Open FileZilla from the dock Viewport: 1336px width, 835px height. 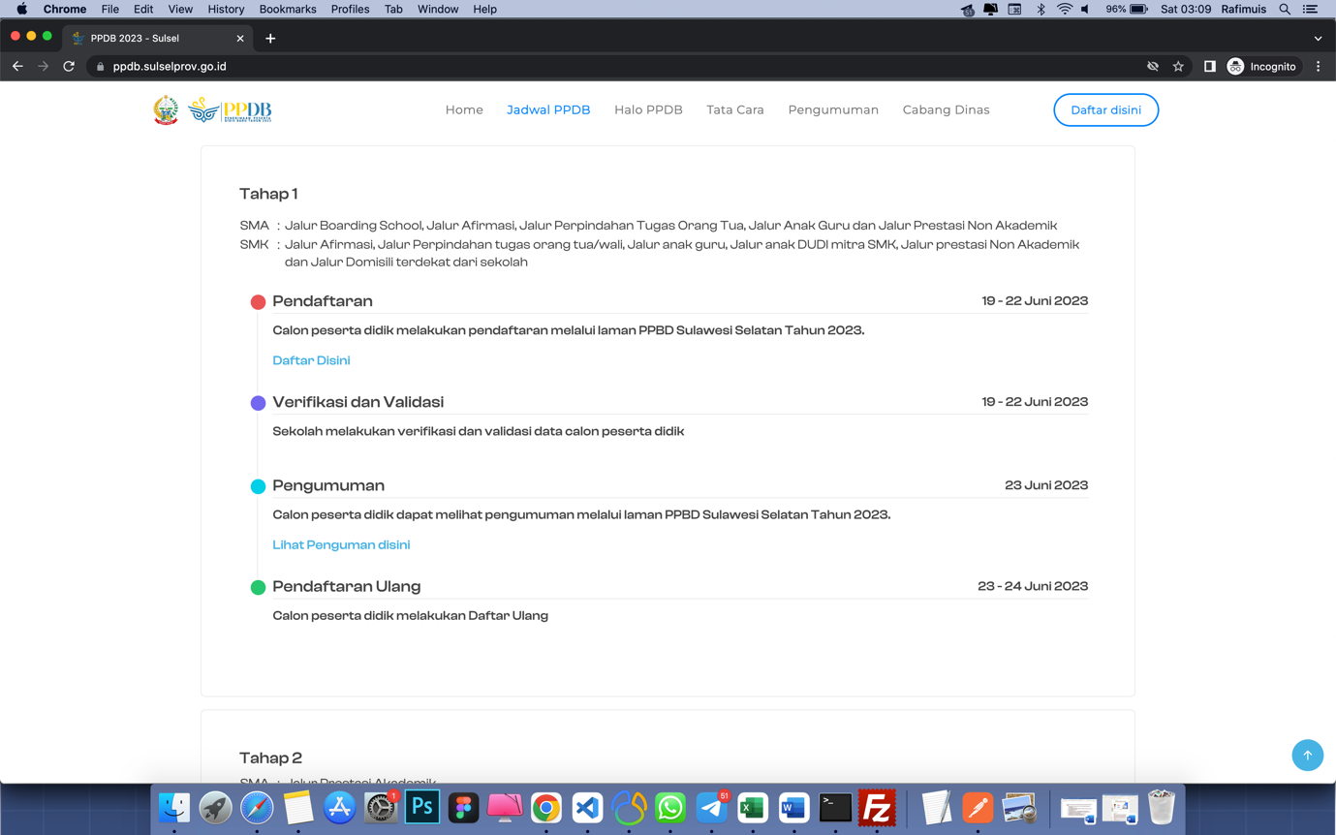pyautogui.click(x=877, y=807)
